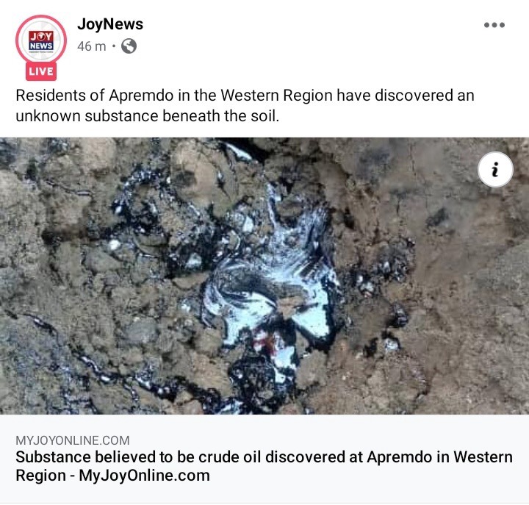Viewport: 529px width, 505px height.
Task: Open the JoyNews page name link
Action: point(110,24)
